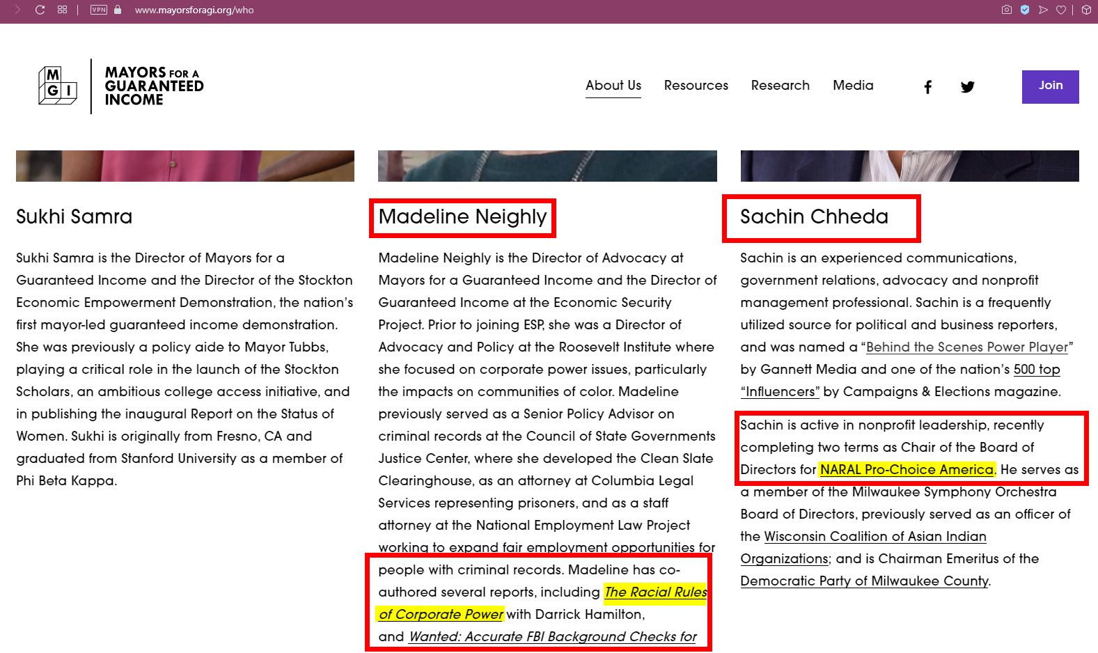Click the purple Join button

click(1050, 87)
